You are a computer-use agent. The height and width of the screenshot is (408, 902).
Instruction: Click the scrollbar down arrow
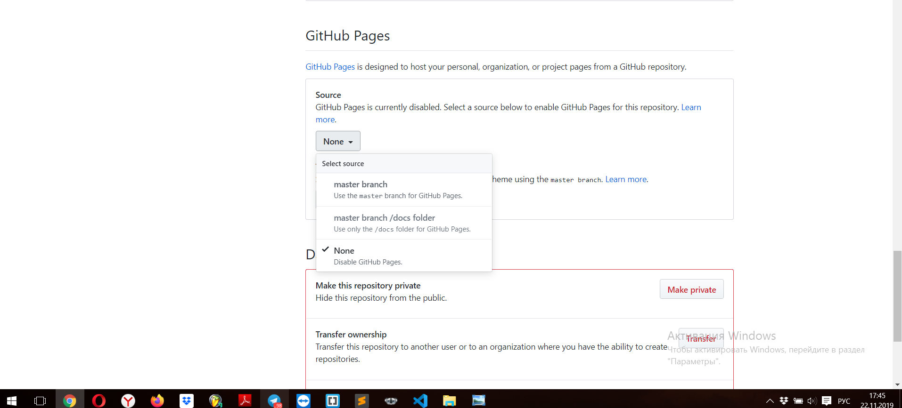click(x=897, y=384)
